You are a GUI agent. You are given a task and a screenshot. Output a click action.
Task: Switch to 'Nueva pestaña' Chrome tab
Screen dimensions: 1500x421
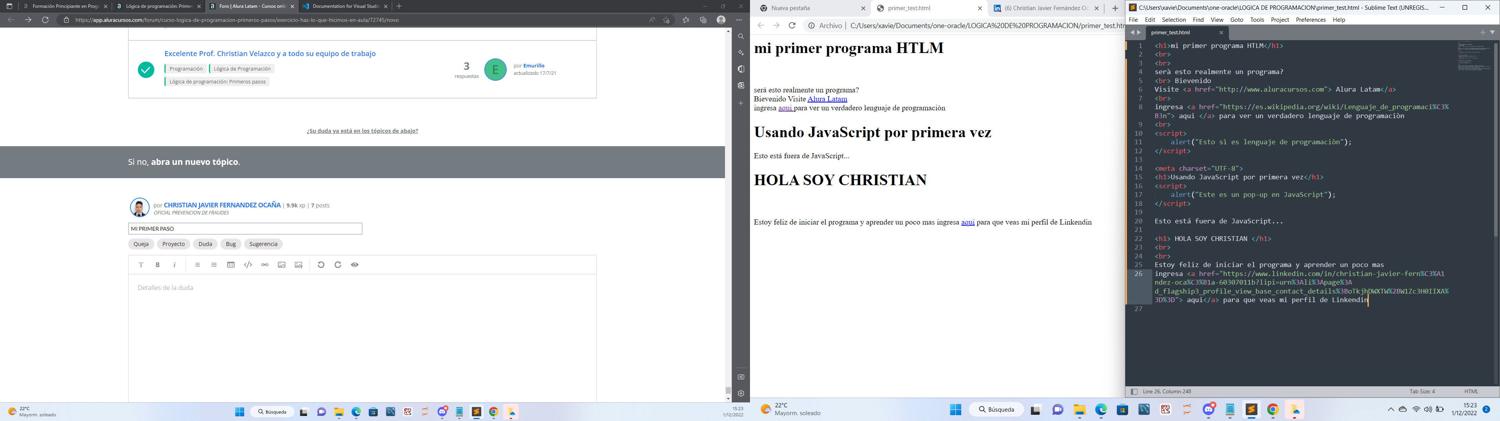(812, 8)
